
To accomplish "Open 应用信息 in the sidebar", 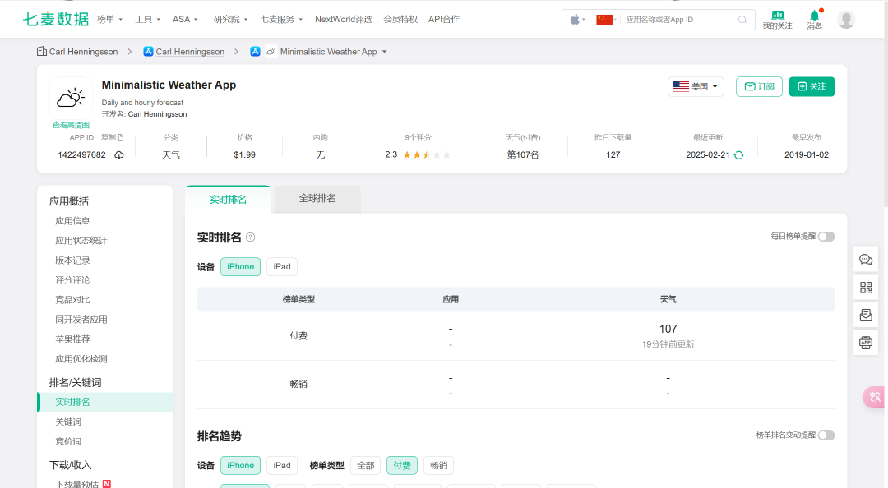I will (x=72, y=221).
